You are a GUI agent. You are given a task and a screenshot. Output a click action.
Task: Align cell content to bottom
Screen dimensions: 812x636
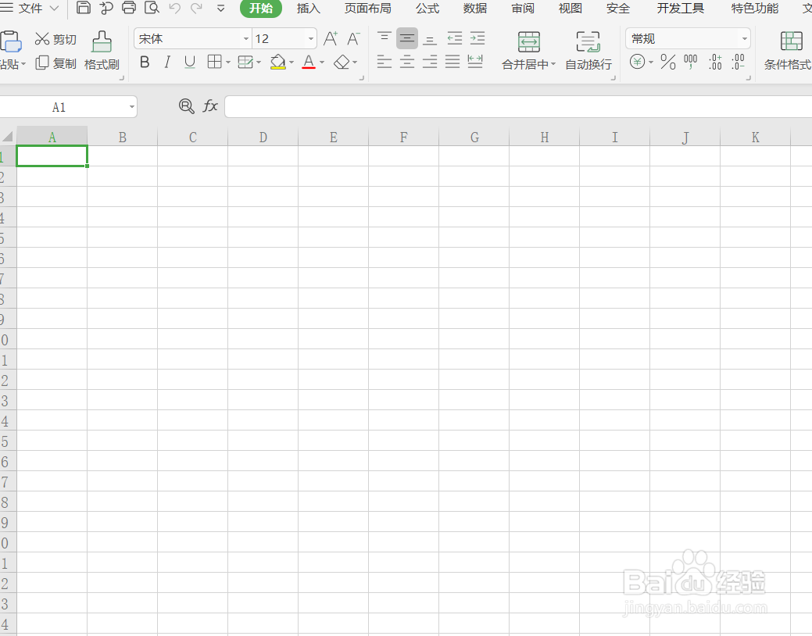(x=430, y=39)
